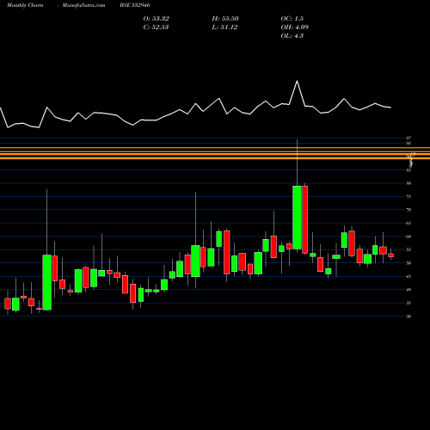
Task: Click the tallest green candle reaching 80
Action: tap(297, 218)
